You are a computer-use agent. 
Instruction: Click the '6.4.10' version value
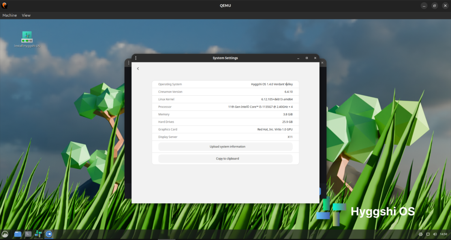click(x=289, y=92)
